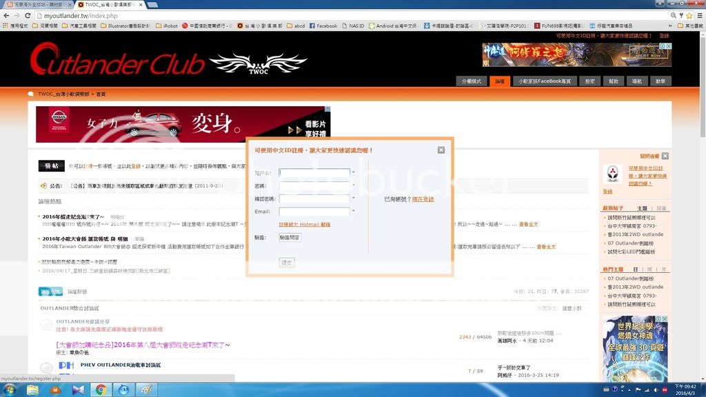Click the taskbar clock showing 09:42
This screenshot has height=397, width=706.
click(685, 390)
